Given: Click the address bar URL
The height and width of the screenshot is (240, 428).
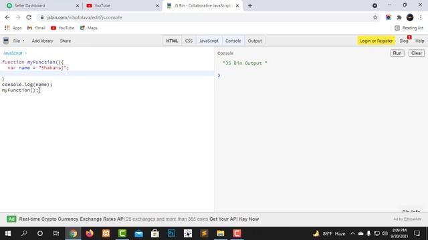Looking at the screenshot, I should (x=85, y=17).
